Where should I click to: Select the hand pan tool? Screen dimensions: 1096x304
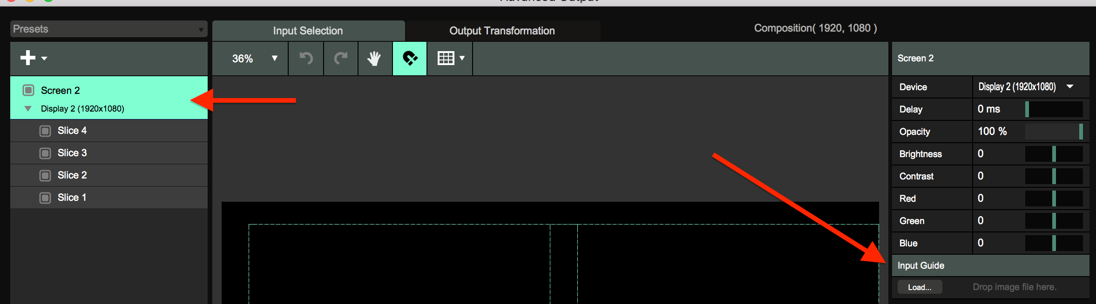pyautogui.click(x=374, y=59)
